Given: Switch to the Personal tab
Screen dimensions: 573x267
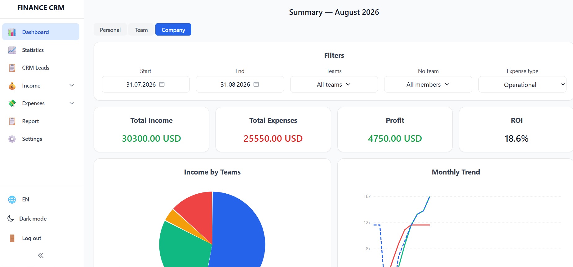Looking at the screenshot, I should [110, 30].
